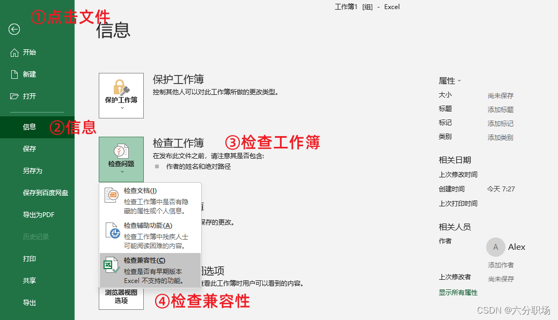This screenshot has width=558, height=320.
Task: Select 导出为PDF in the sidebar
Action: (38, 215)
